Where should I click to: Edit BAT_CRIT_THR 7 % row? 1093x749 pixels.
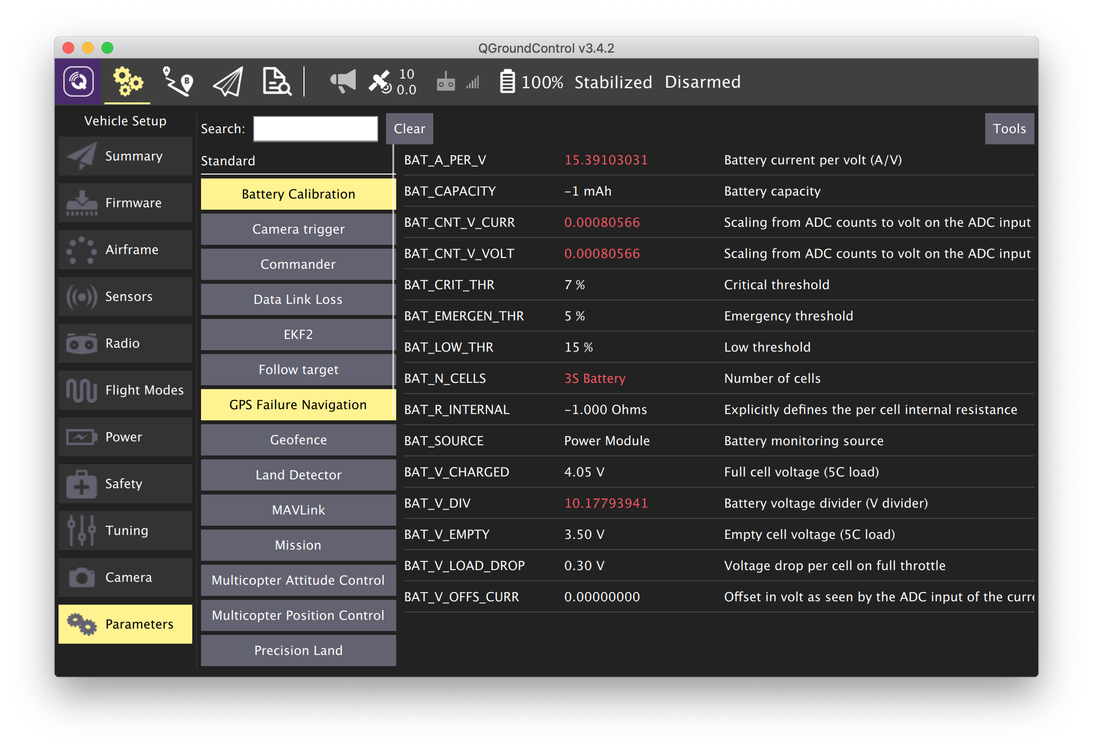point(719,285)
